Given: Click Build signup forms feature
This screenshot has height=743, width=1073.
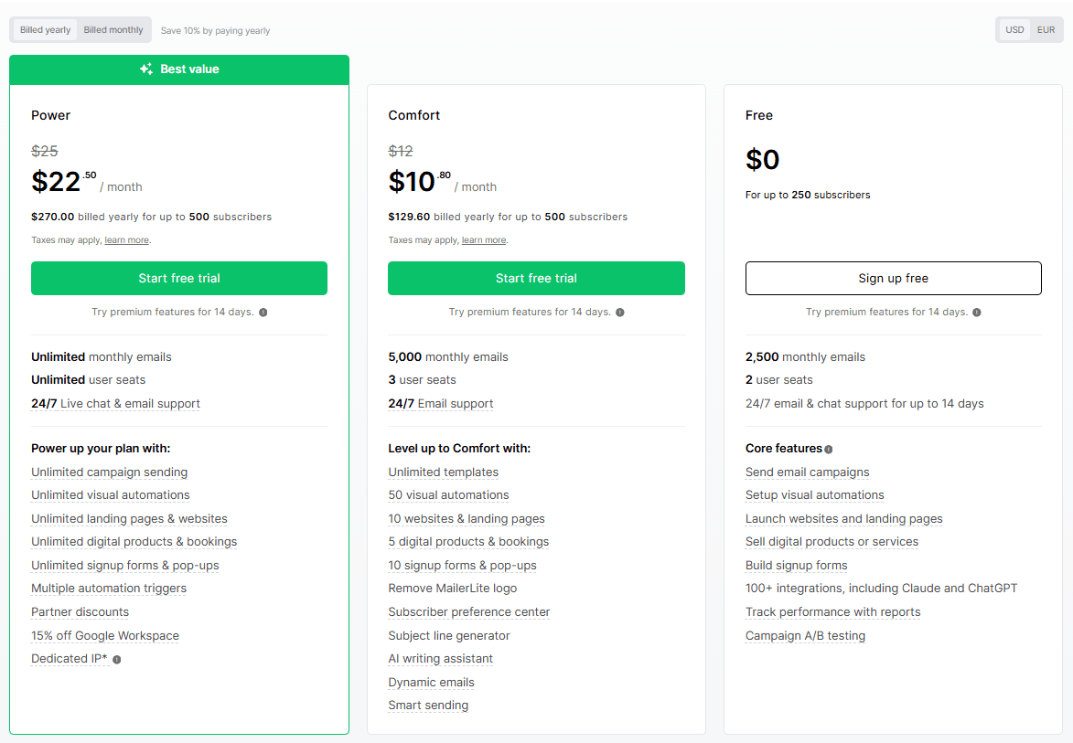Looking at the screenshot, I should (797, 566).
